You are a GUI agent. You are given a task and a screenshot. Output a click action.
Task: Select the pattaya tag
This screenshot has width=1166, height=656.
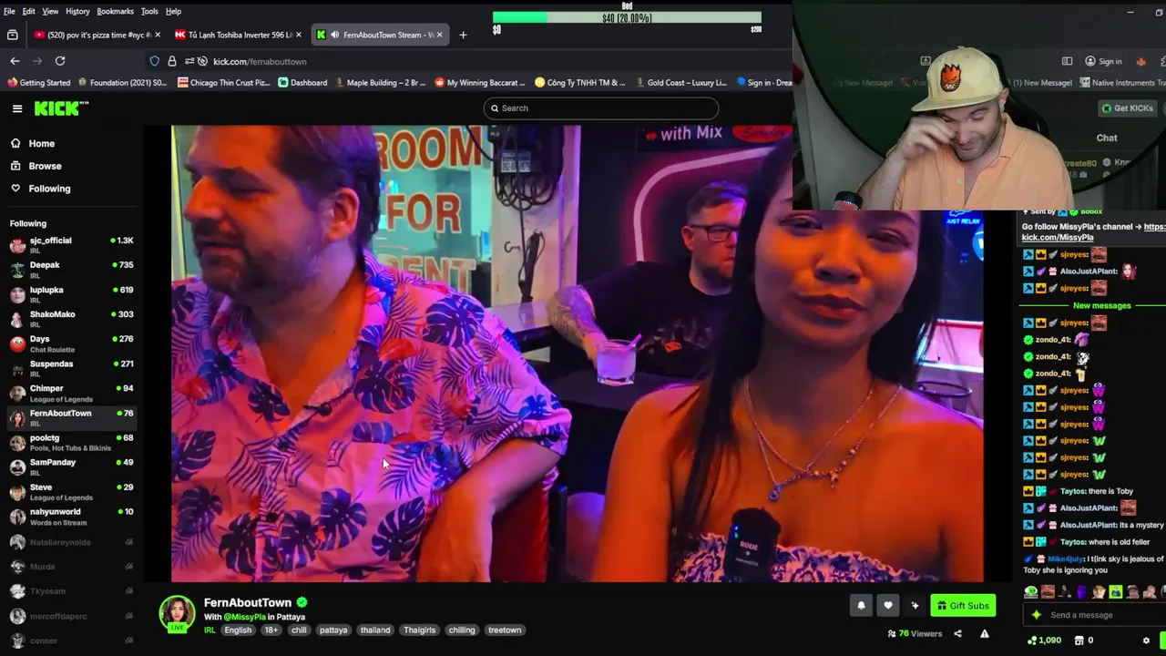click(x=333, y=630)
